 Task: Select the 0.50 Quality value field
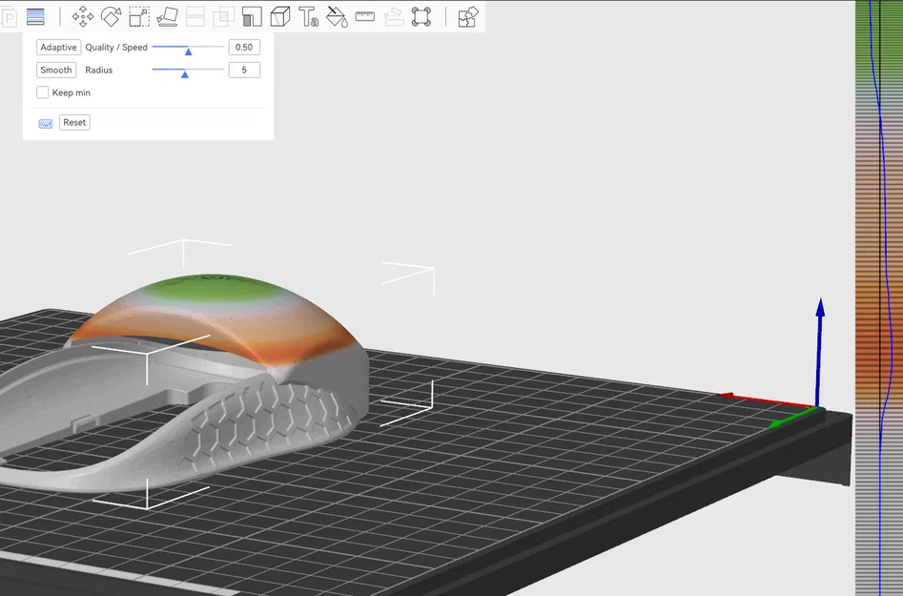pyautogui.click(x=244, y=47)
